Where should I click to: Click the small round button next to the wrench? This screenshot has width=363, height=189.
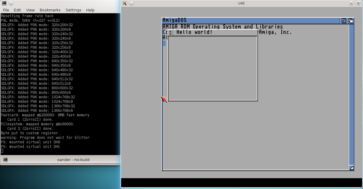pyautogui.click(x=131, y=3)
